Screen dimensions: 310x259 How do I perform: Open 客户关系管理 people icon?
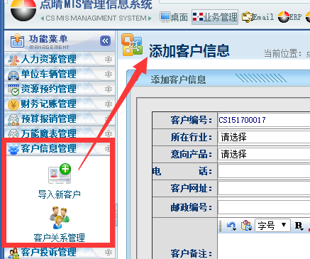pos(60,218)
